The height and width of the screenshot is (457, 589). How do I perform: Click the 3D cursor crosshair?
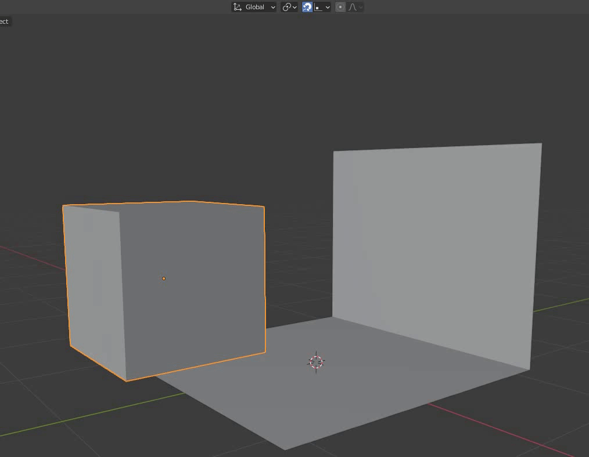click(x=316, y=362)
